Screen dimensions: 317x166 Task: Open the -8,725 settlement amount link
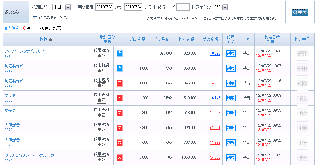215,53
